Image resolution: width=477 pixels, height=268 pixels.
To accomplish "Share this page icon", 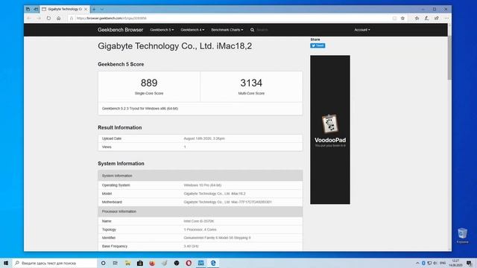I will (437, 18).
